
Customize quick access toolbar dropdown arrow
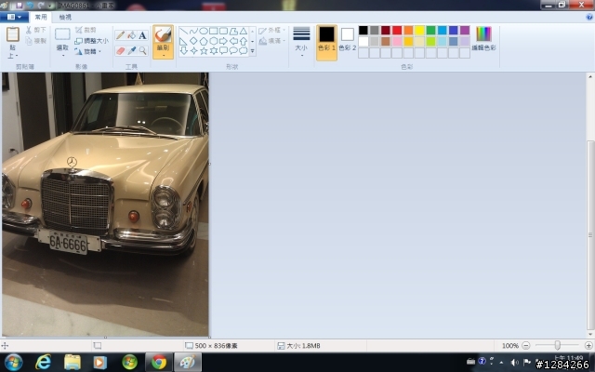[x=50, y=6]
